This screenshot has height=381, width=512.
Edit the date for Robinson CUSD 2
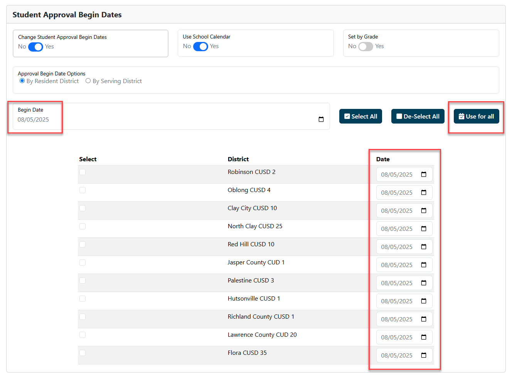(404, 174)
